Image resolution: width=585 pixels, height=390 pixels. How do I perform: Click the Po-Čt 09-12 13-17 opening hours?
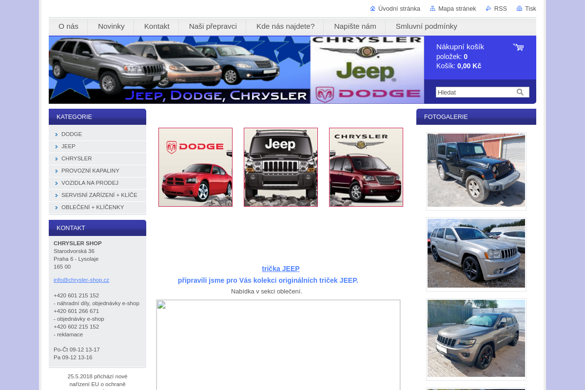pyautogui.click(x=77, y=350)
